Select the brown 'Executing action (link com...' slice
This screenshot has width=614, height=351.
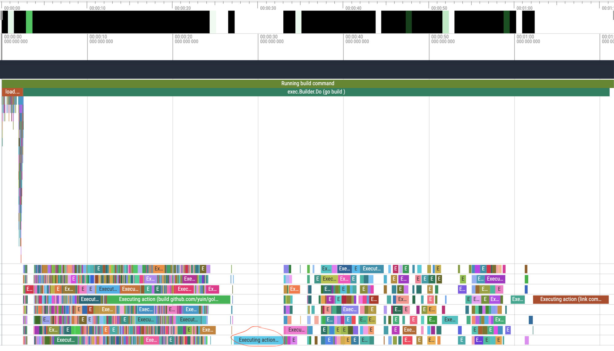click(570, 299)
